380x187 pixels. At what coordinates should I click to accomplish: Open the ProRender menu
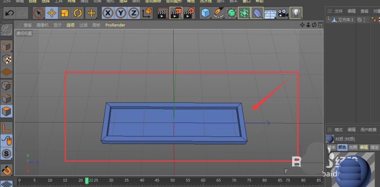(115, 25)
